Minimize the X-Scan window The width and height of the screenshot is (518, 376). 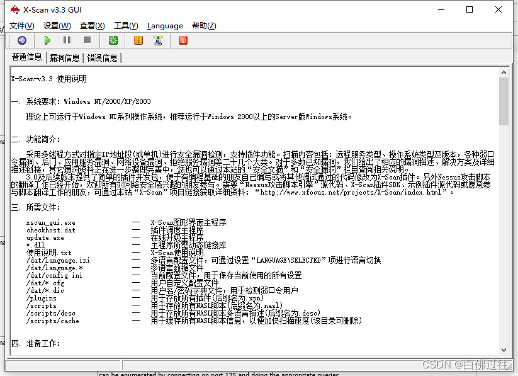[441, 9]
